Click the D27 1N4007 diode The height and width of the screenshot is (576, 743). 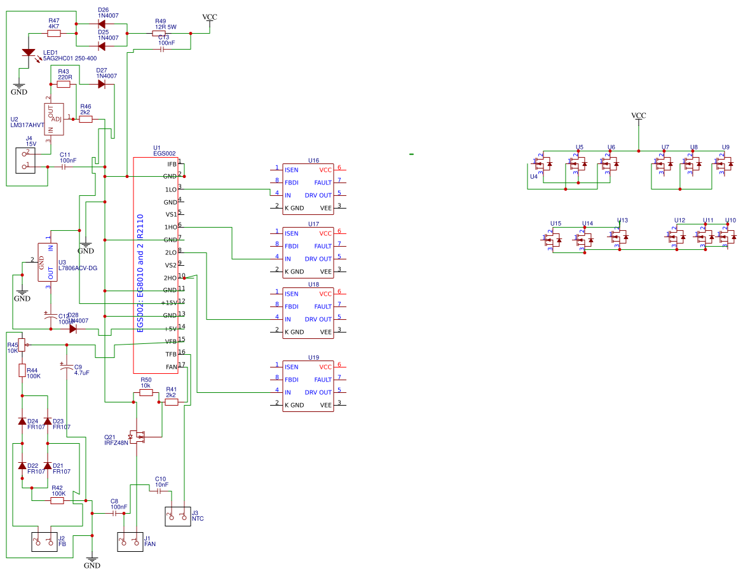click(102, 84)
